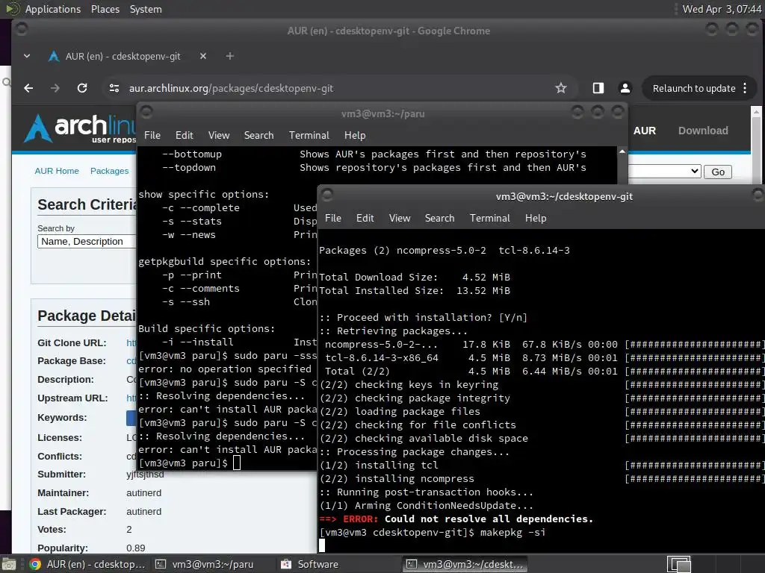Click Popularity value 0.89
The image size is (765, 573).
136,548
